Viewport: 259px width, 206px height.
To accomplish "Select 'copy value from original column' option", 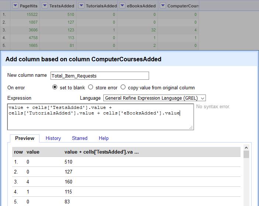I will 123,87.
